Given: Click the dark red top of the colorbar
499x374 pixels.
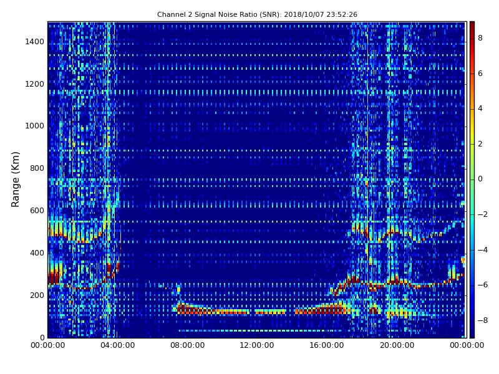Looking at the screenshot, I should 472,26.
